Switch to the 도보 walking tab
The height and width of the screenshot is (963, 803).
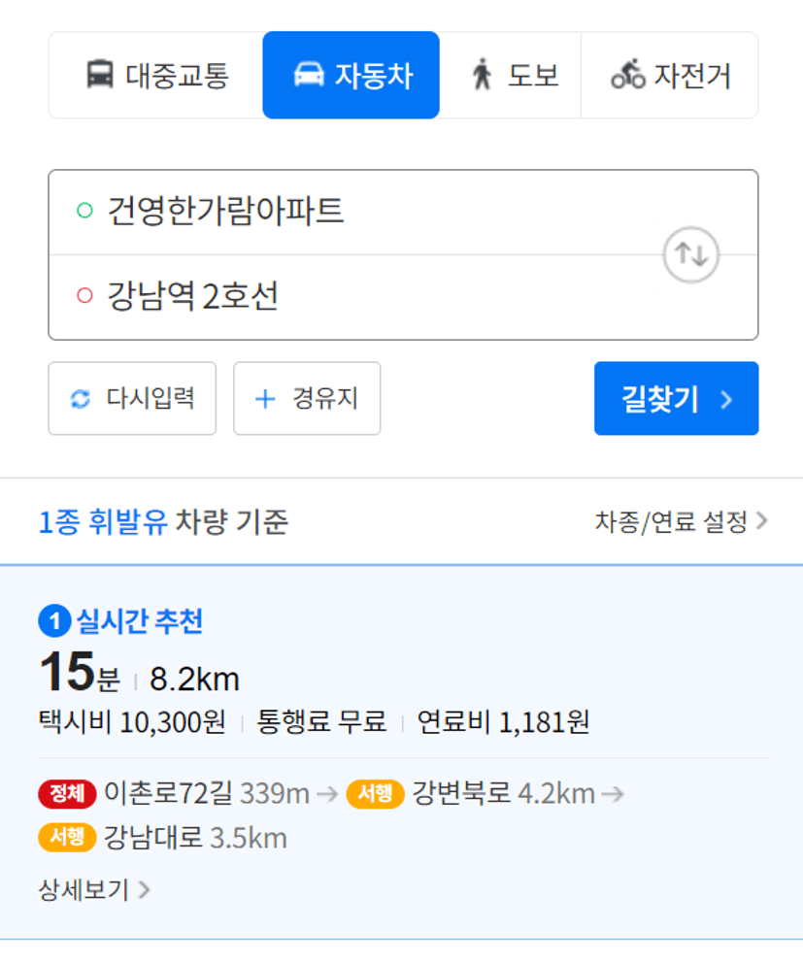pyautogui.click(x=511, y=76)
